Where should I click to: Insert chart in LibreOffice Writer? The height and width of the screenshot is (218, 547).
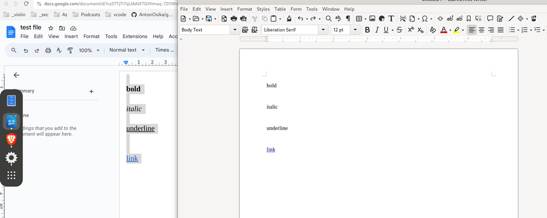381,19
